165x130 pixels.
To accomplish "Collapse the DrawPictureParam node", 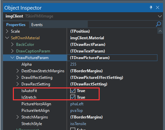I will point(12,57).
